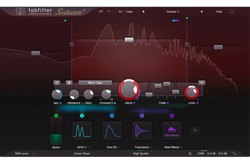Click the modulation dot beside LEVEL label

(x=198, y=103)
